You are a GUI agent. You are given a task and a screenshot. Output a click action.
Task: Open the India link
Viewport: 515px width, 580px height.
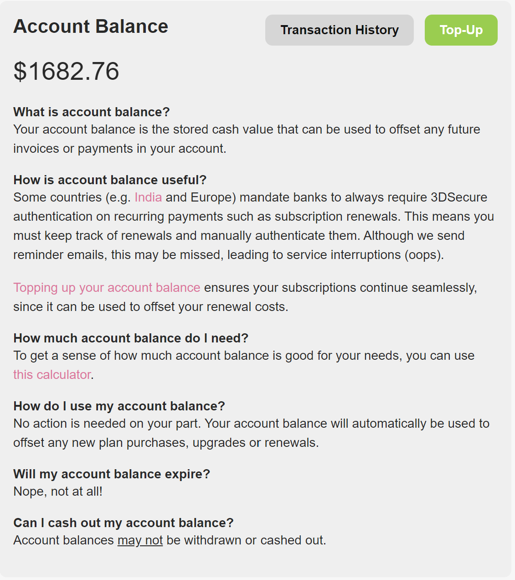tap(148, 197)
